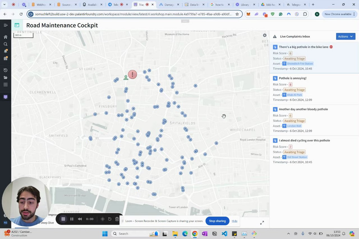The width and height of the screenshot is (359, 239).
Task: Click the browser address bar URL
Action: pyautogui.click(x=133, y=14)
